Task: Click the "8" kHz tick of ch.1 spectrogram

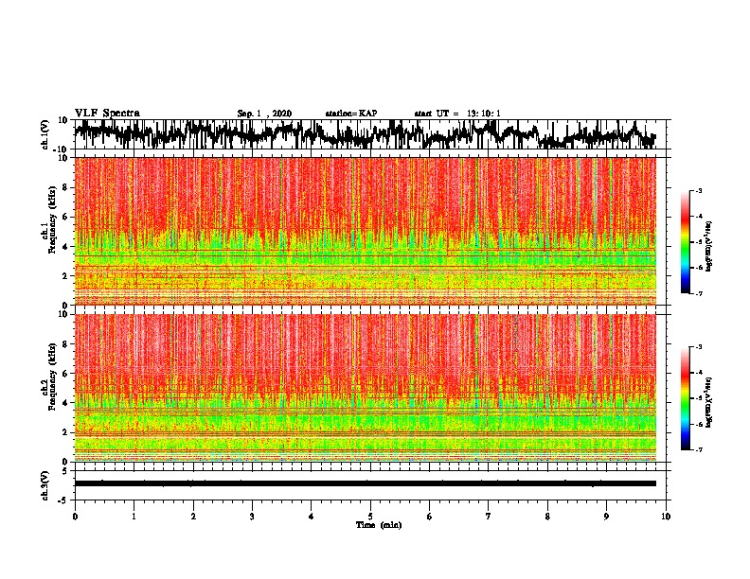Action: (x=65, y=187)
